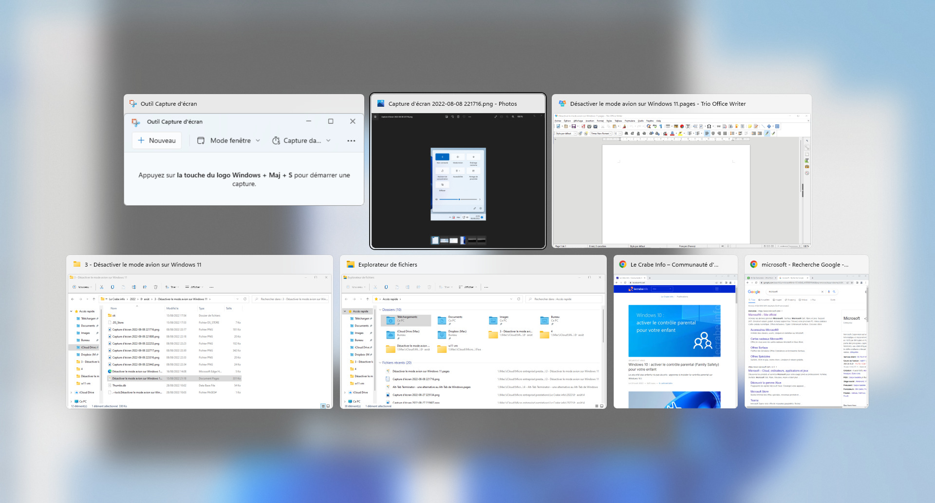935x503 pixels.
Task: Open the Format menu in Trio Office Writer
Action: 600,121
